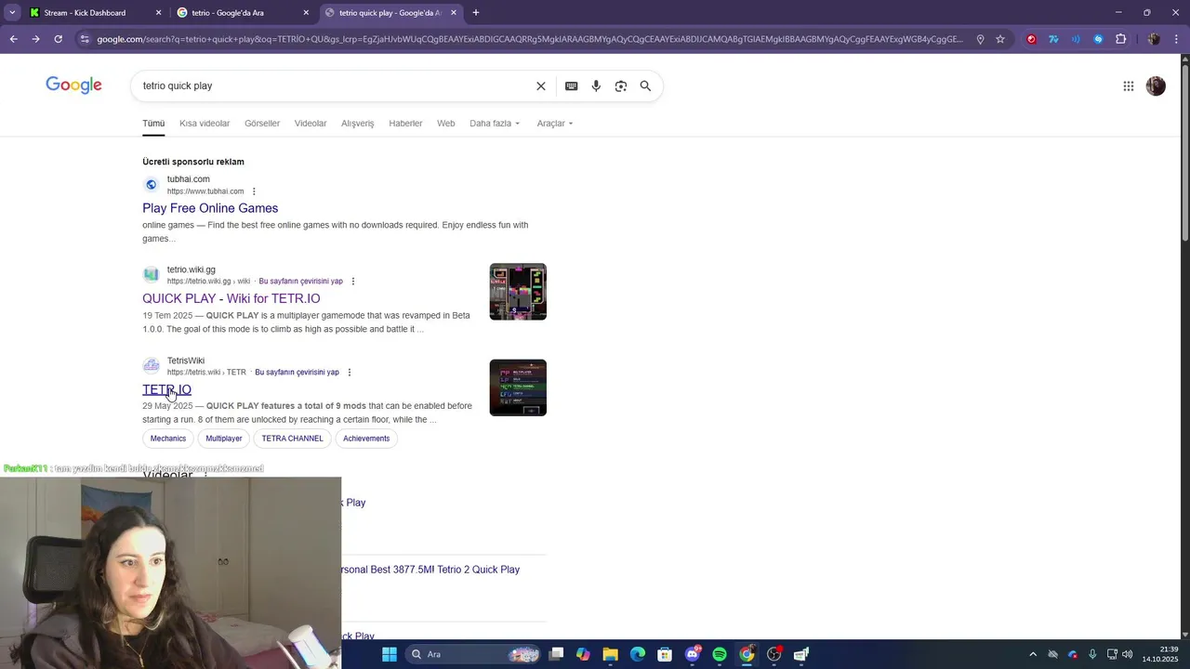Screen dimensions: 1190x669
Task: Open the Personal Best 3877.5M video link
Action: [430, 570]
